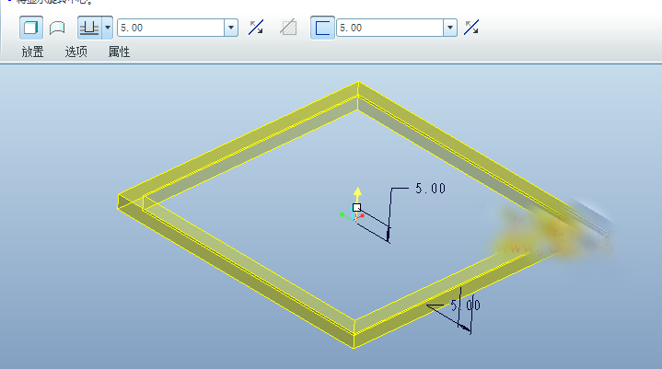Toggle the remove material icon
Image resolution: width=662 pixels, height=369 pixels.
(x=288, y=28)
